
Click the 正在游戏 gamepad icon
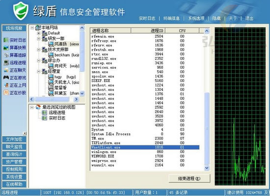coord(6,78)
